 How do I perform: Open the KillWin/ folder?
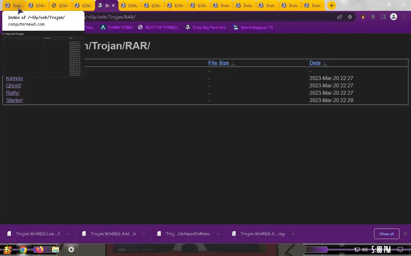point(14,78)
